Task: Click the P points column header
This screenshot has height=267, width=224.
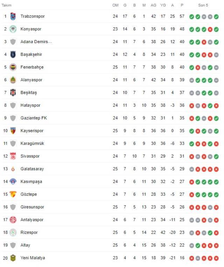Action: [x=182, y=5]
